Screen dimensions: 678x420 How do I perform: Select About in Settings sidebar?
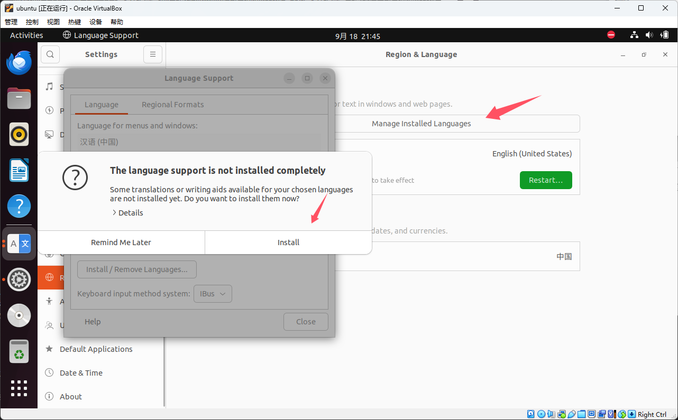click(x=101, y=397)
